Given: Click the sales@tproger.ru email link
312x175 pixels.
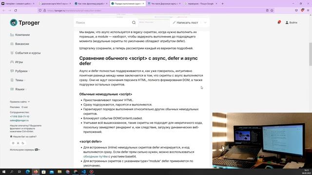Looking at the screenshot, I should [x=19, y=121].
